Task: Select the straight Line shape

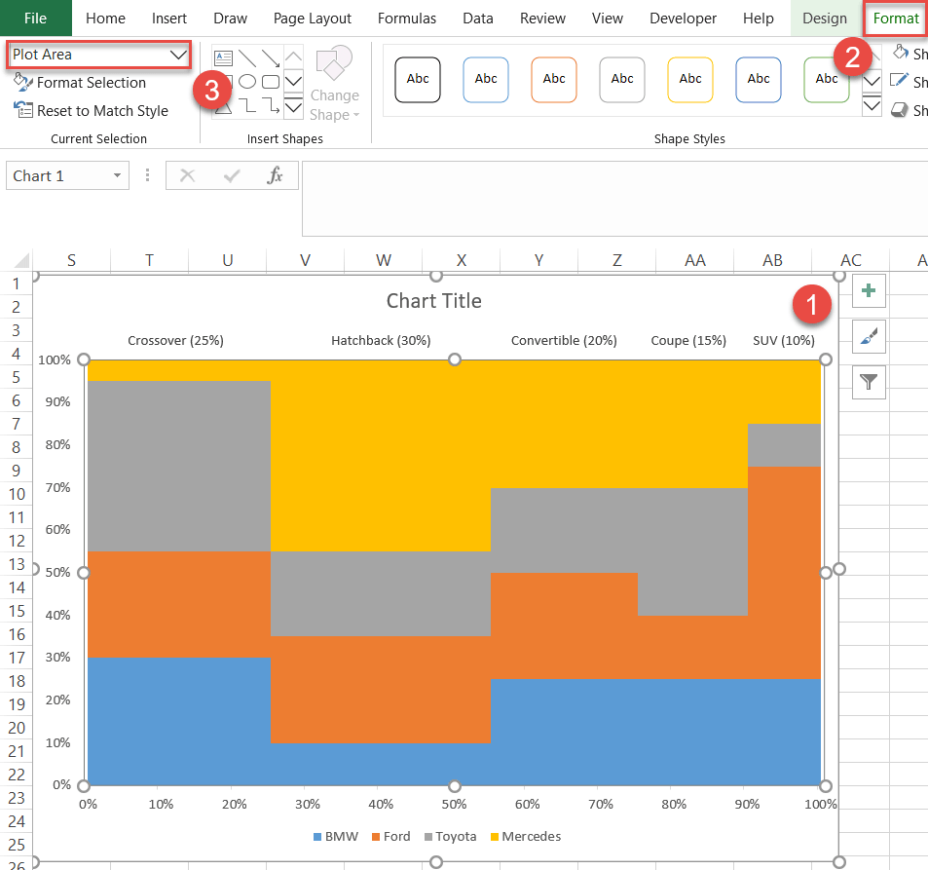Action: pos(247,58)
